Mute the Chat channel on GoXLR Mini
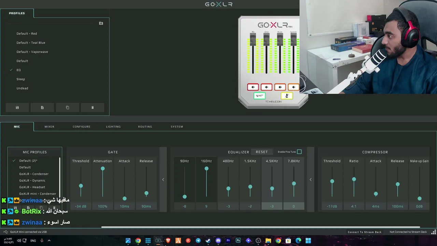The width and height of the screenshot is (437, 246). click(266, 87)
